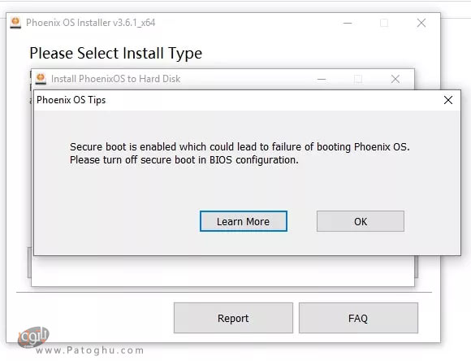
Task: Click the Phoenix OS Installer app icon
Action: click(x=15, y=23)
